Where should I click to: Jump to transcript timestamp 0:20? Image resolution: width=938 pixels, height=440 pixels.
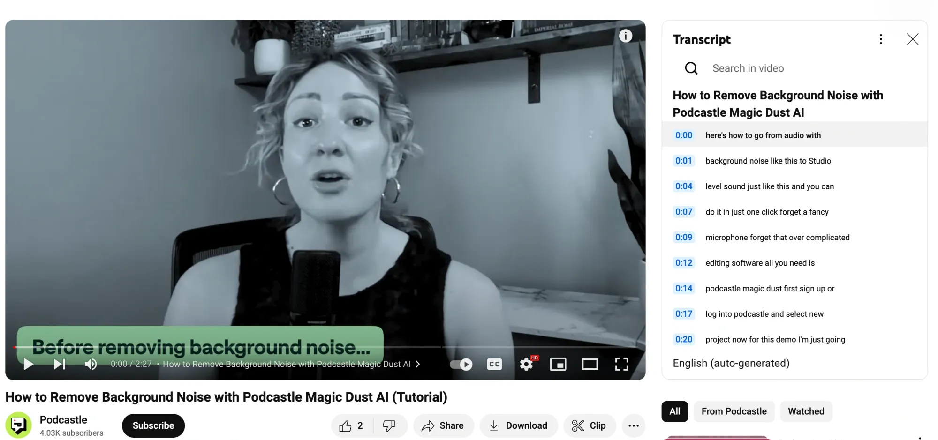pyautogui.click(x=684, y=340)
